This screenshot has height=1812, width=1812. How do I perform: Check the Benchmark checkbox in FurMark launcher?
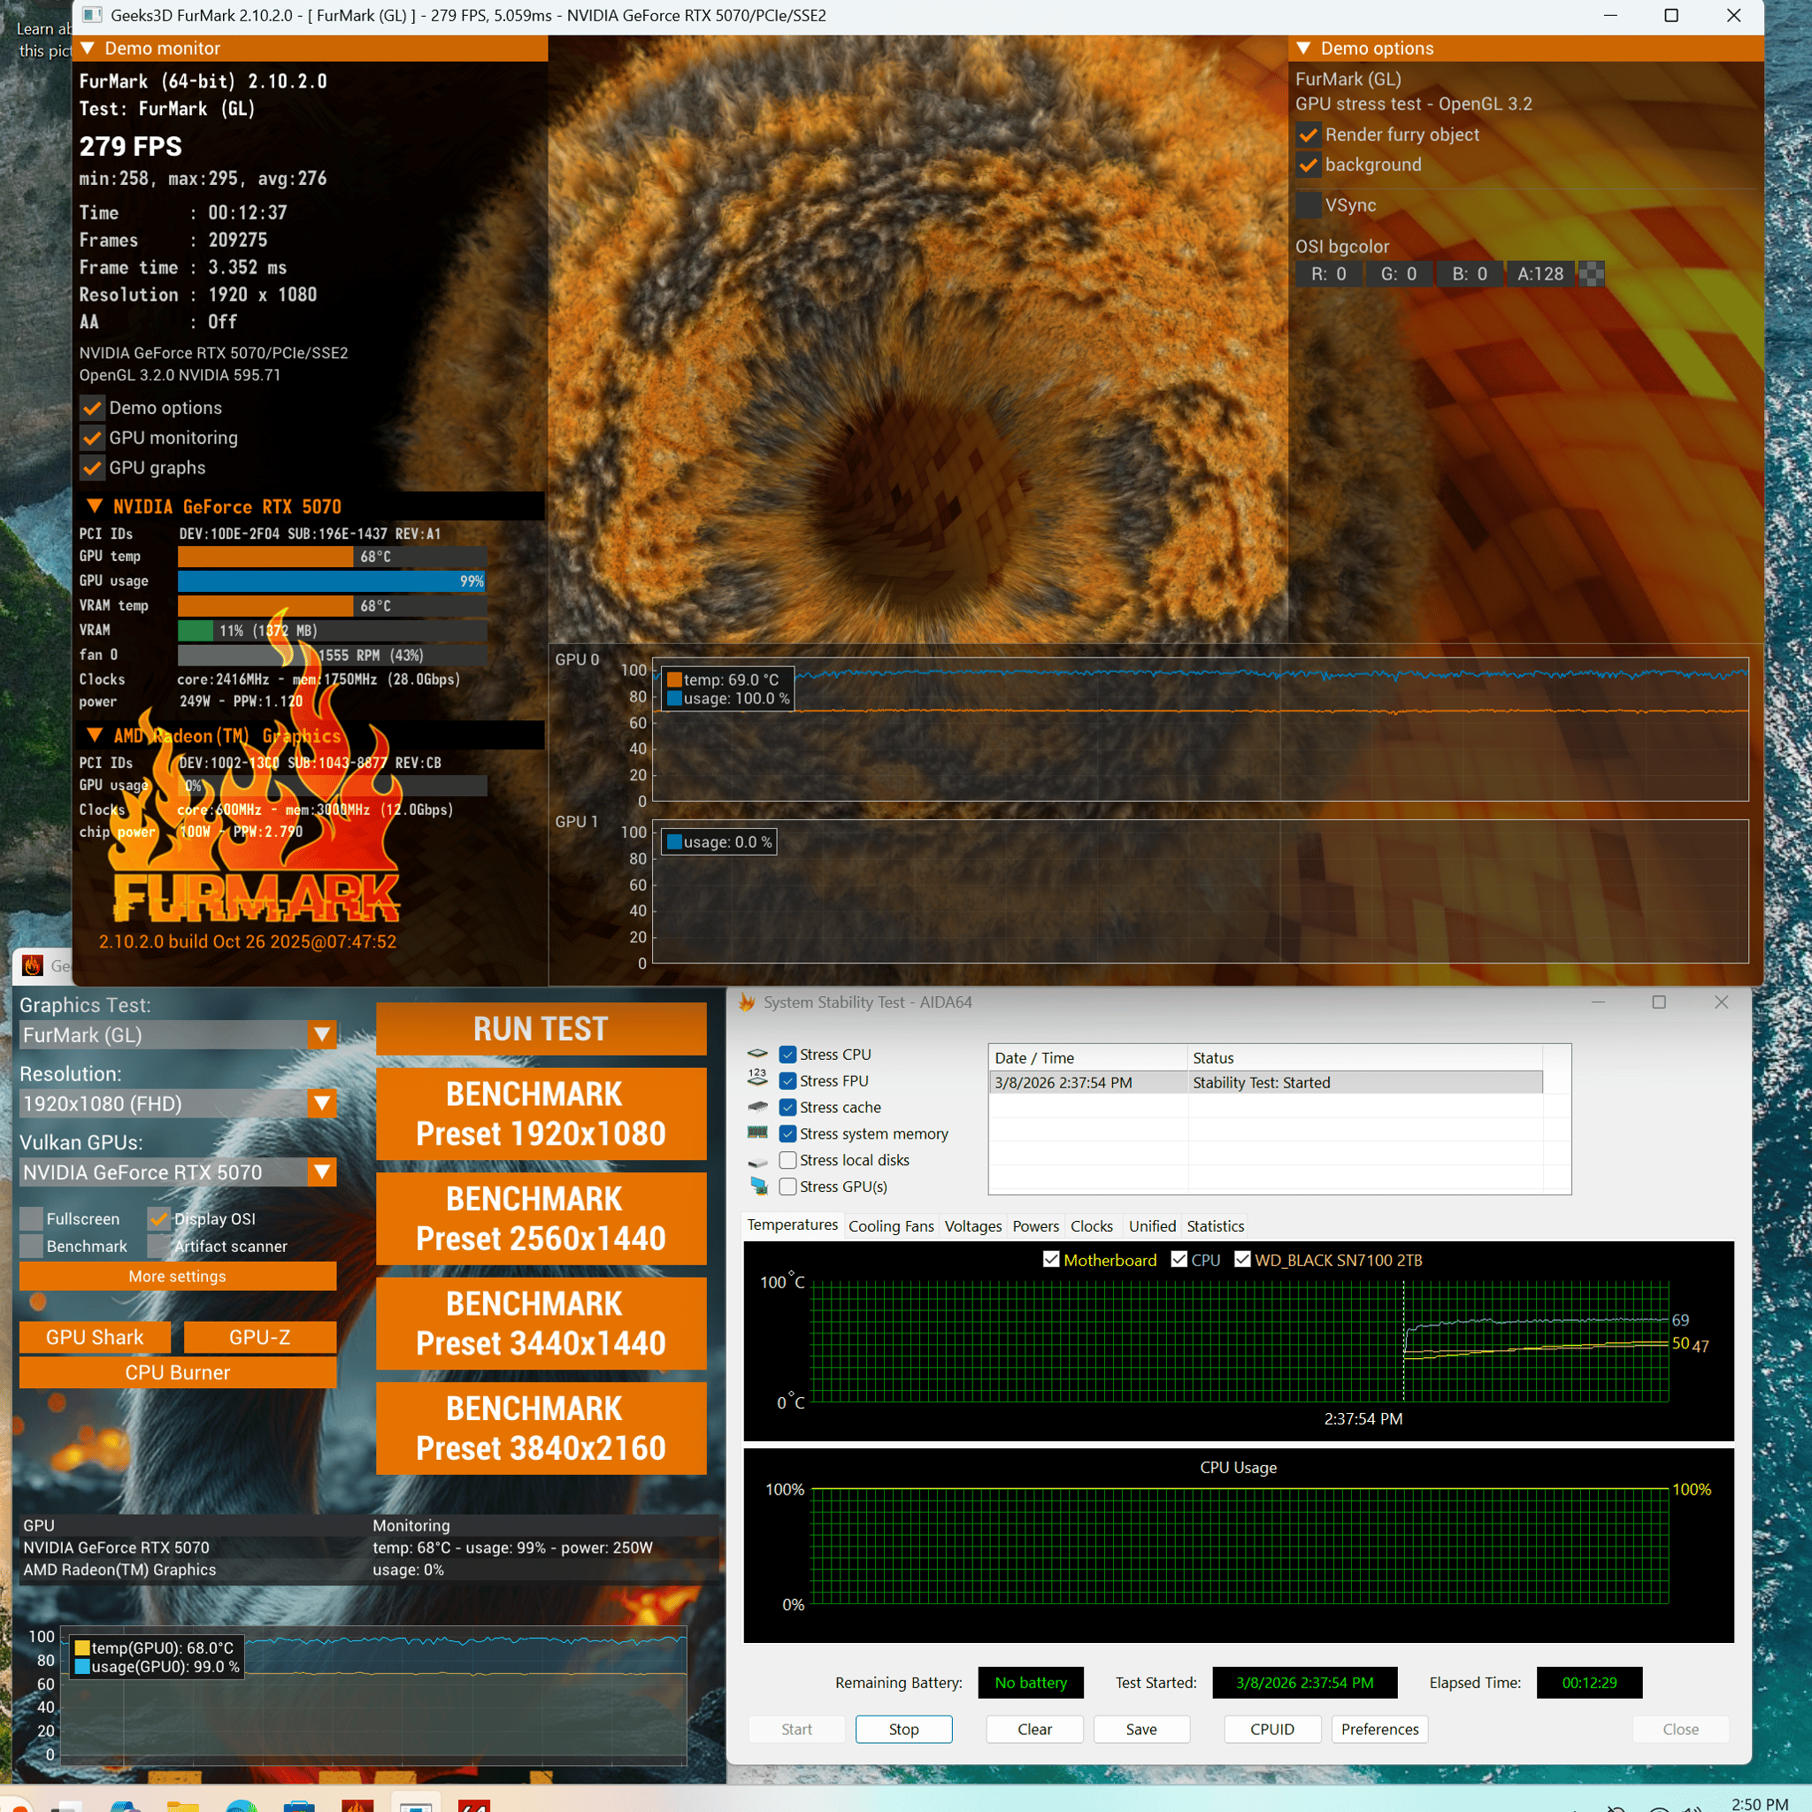click(x=31, y=1246)
